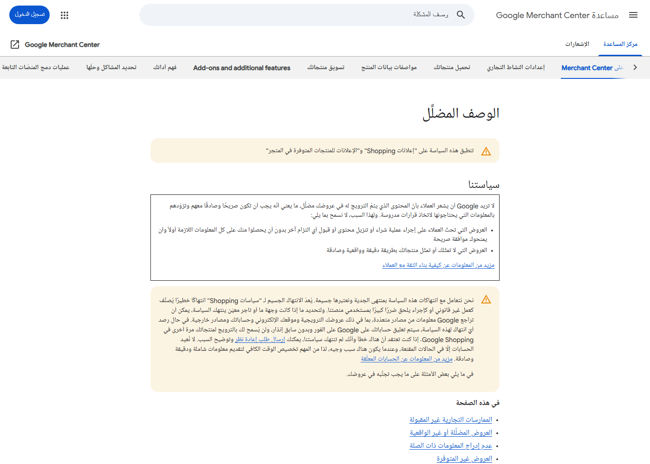Viewport: 650px width, 464px height.
Task: Open the Google Merchant Center product link
Action: [x=62, y=45]
